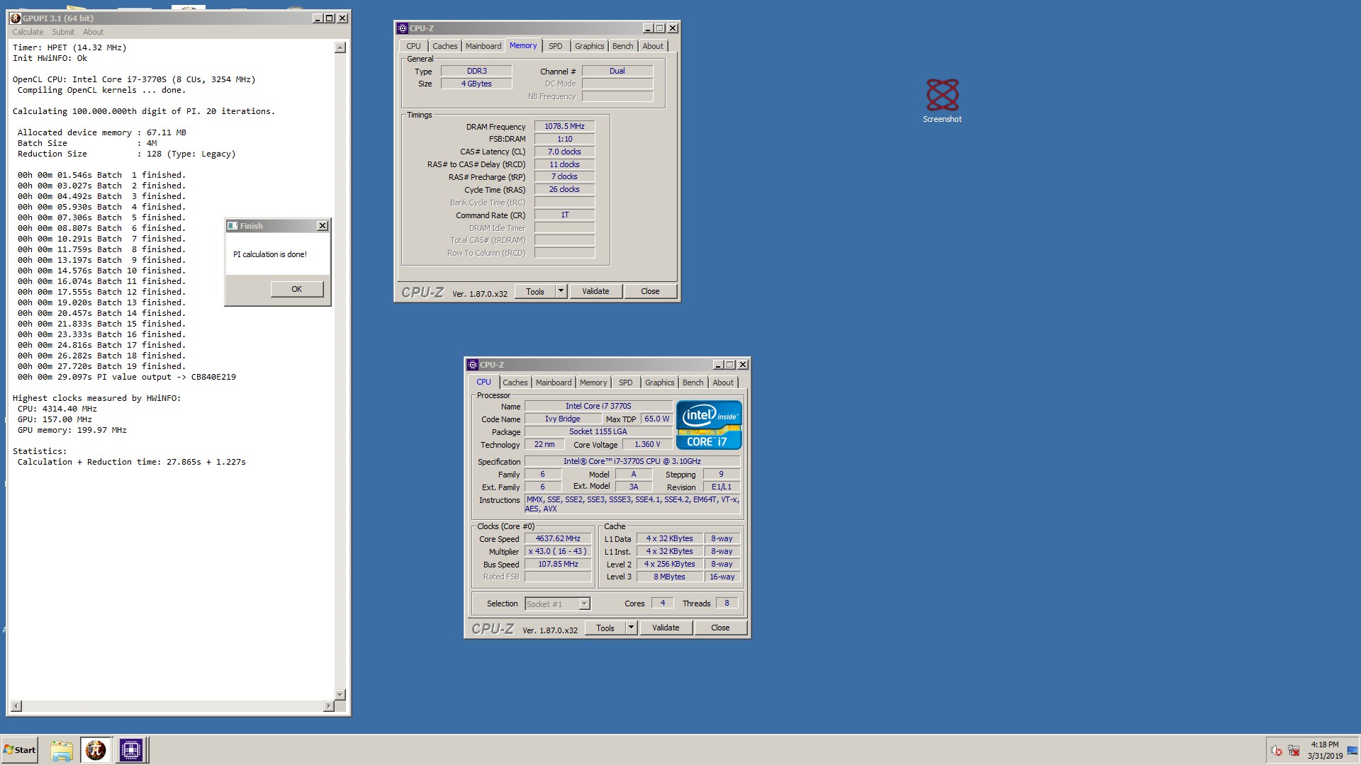Click Tools button in upper CPU-Z window
Image resolution: width=1361 pixels, height=765 pixels.
click(x=535, y=291)
